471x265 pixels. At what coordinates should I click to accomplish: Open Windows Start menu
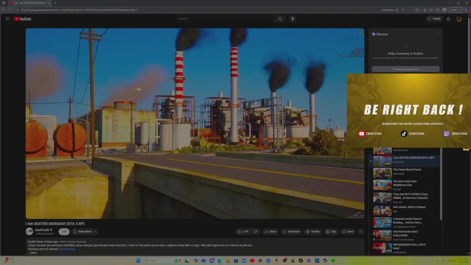[x=138, y=261]
